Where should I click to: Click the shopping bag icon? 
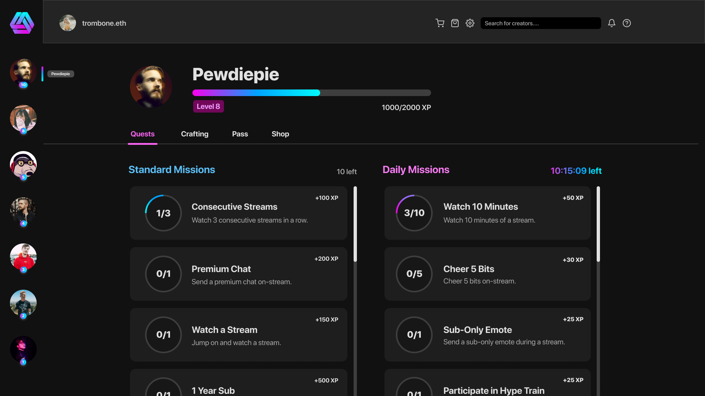pyautogui.click(x=455, y=23)
